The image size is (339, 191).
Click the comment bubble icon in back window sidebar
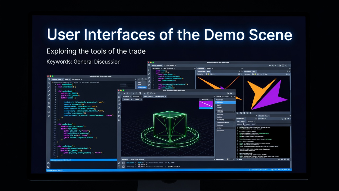(x=149, y=70)
